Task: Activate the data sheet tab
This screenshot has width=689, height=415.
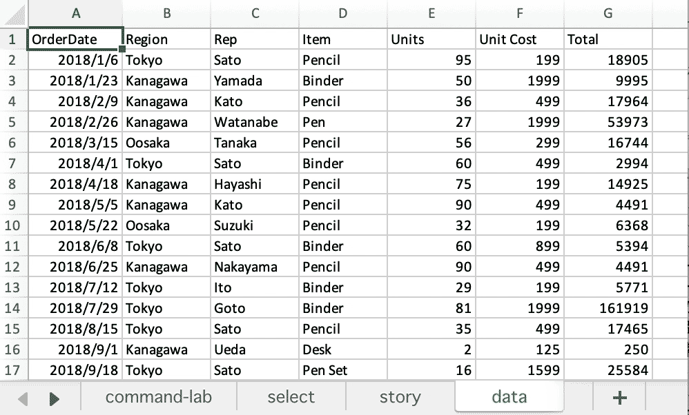Action: 510,397
